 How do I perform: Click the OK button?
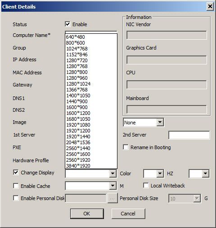(87, 214)
